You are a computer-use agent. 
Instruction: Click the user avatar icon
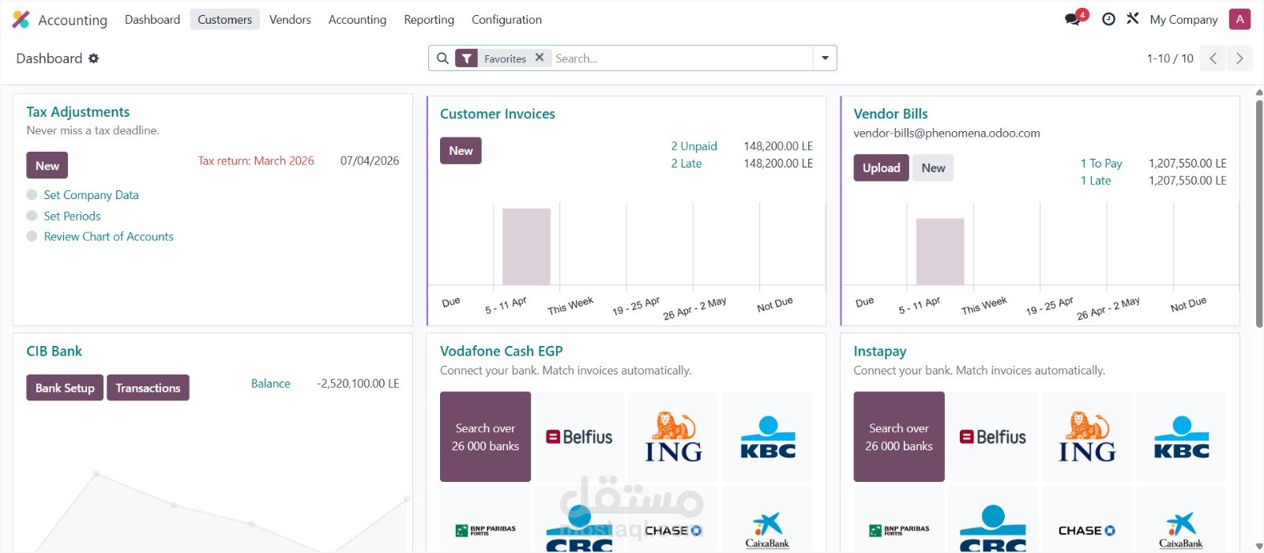[1240, 19]
